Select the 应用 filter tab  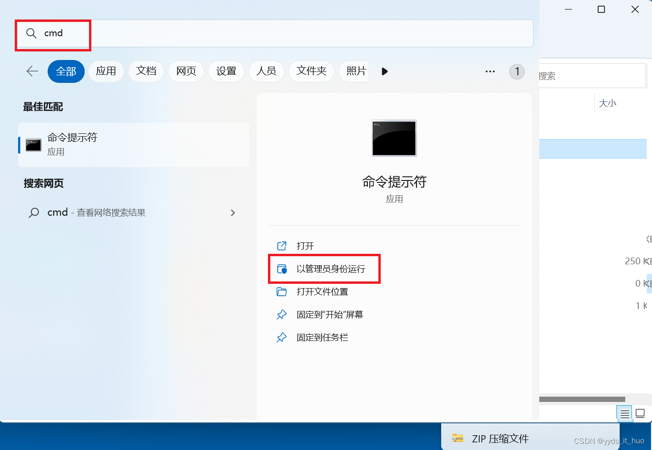pyautogui.click(x=106, y=71)
